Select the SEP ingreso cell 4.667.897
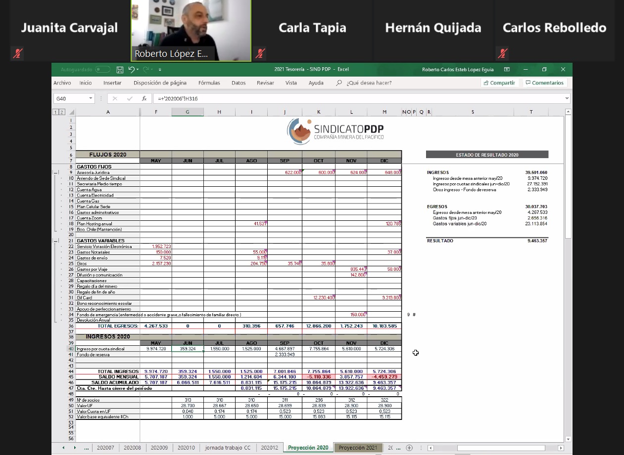624x455 pixels. [285, 349]
